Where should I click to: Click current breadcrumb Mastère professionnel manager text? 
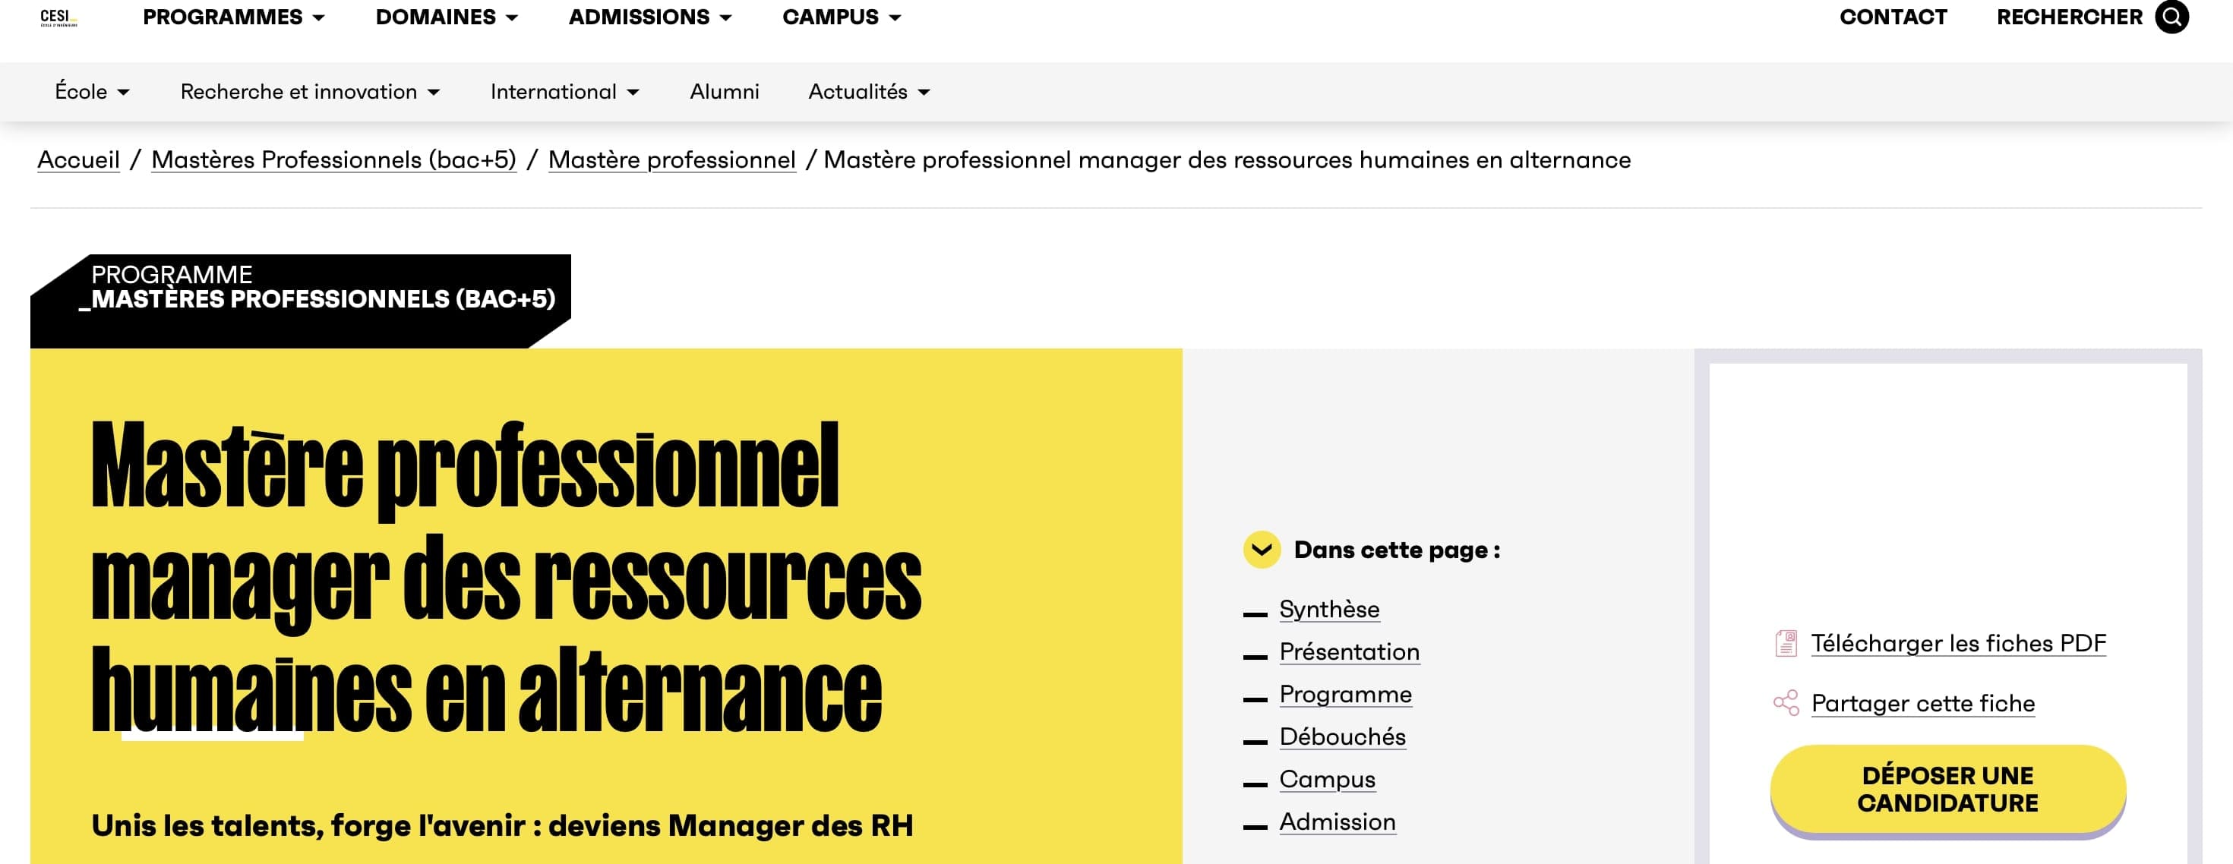click(x=1227, y=159)
